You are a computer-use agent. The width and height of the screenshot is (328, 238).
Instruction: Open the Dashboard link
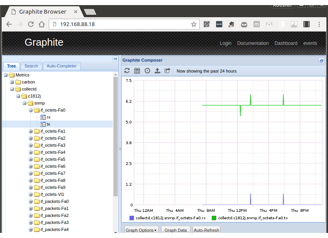285,43
